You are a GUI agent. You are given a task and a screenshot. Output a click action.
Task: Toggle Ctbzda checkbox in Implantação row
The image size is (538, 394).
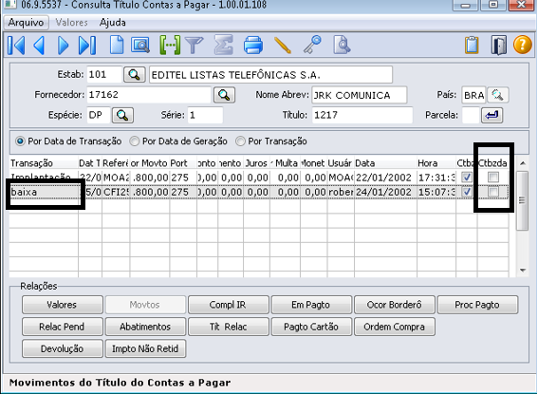(x=493, y=178)
